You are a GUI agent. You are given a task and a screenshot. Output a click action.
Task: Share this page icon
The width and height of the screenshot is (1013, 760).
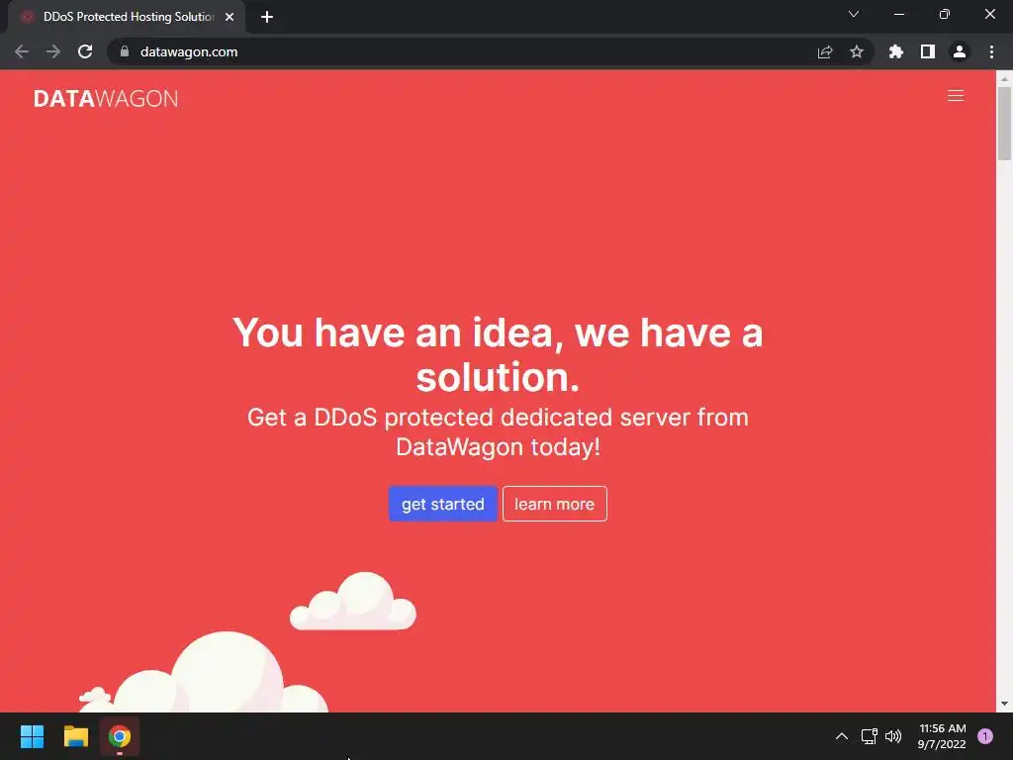(825, 51)
